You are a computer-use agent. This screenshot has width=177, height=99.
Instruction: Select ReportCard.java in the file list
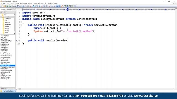[x=5, y=72]
